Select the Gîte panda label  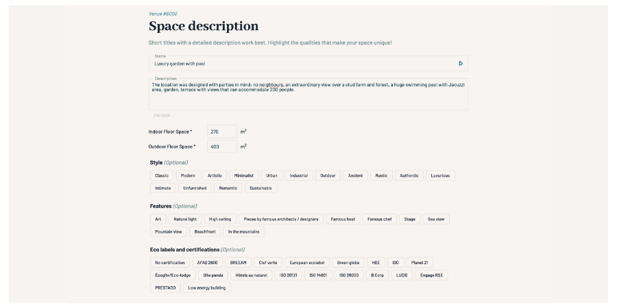click(213, 275)
